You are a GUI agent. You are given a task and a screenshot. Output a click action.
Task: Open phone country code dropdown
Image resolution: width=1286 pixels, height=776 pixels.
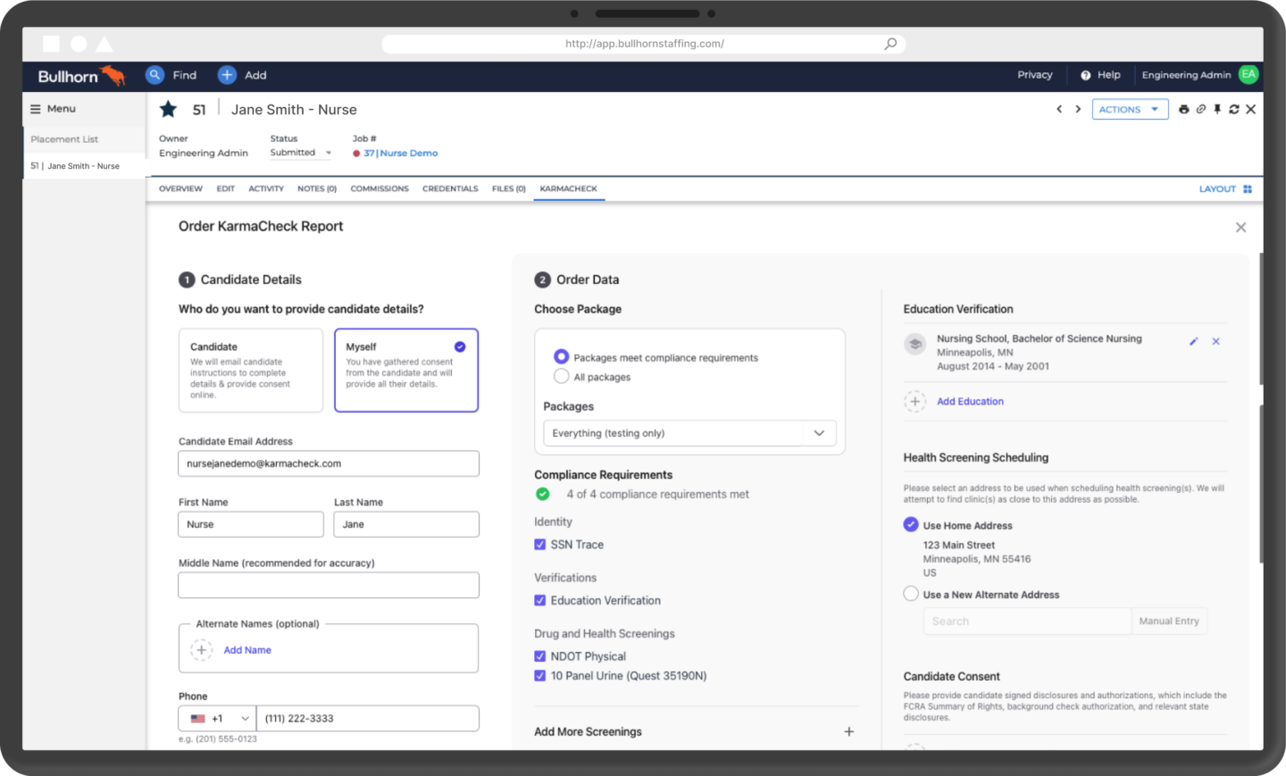click(218, 719)
